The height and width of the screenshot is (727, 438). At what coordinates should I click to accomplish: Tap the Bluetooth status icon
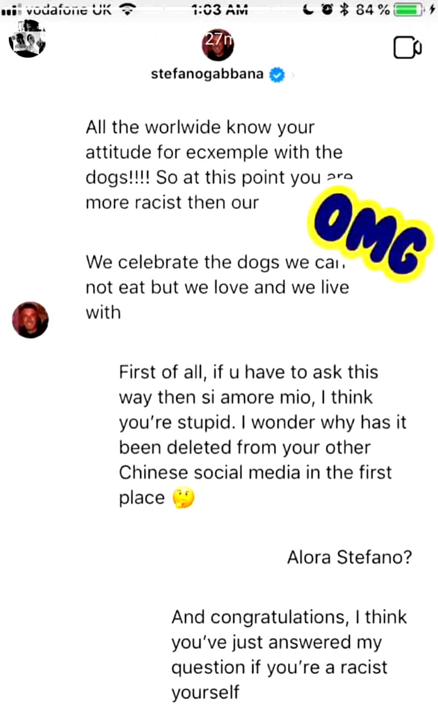click(344, 10)
